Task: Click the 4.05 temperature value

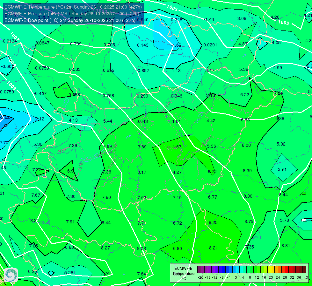Action: coord(276,43)
